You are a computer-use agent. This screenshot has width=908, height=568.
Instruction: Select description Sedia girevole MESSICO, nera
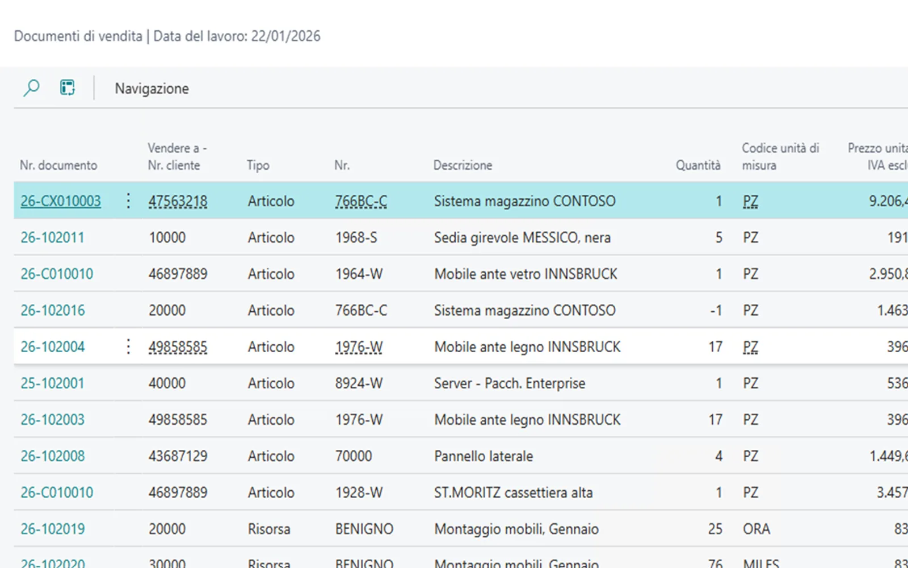[522, 237]
